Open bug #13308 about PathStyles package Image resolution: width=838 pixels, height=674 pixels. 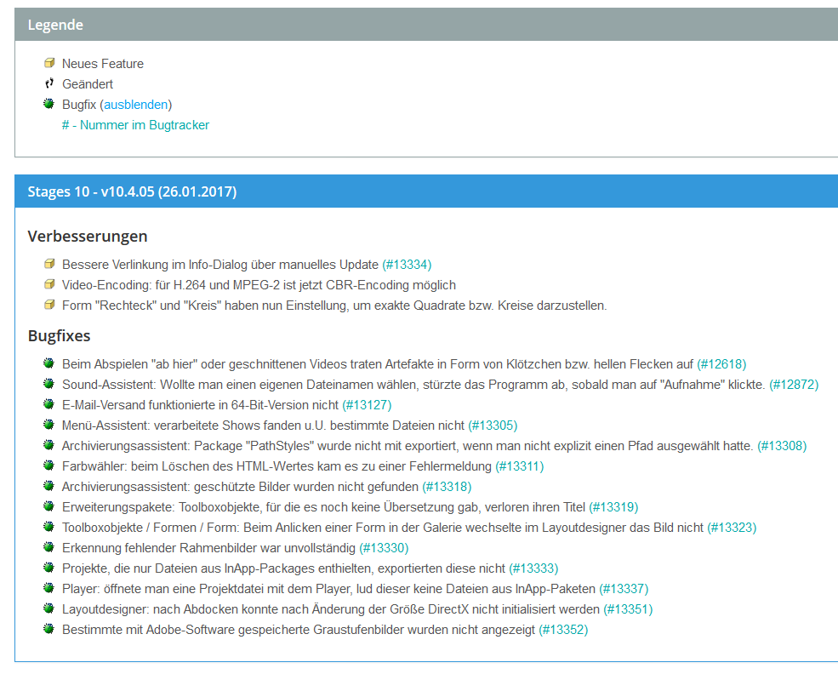[x=782, y=446]
